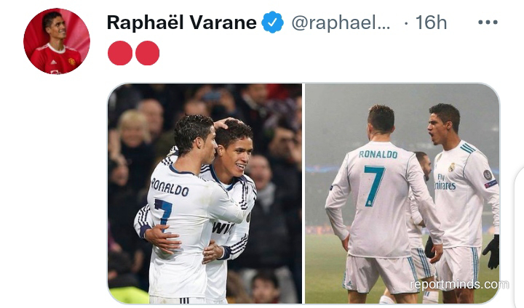524x308 pixels.
Task: Click the teal number 7 on the right photo
Action: coord(374,185)
